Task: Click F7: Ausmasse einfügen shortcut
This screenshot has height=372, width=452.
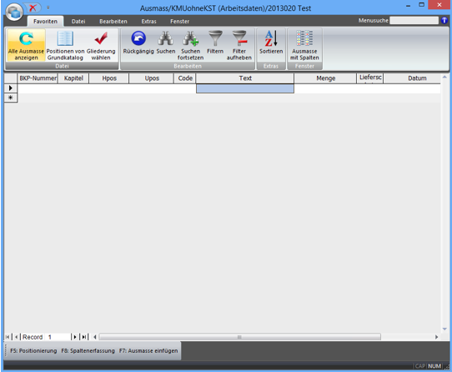Action: pos(148,350)
